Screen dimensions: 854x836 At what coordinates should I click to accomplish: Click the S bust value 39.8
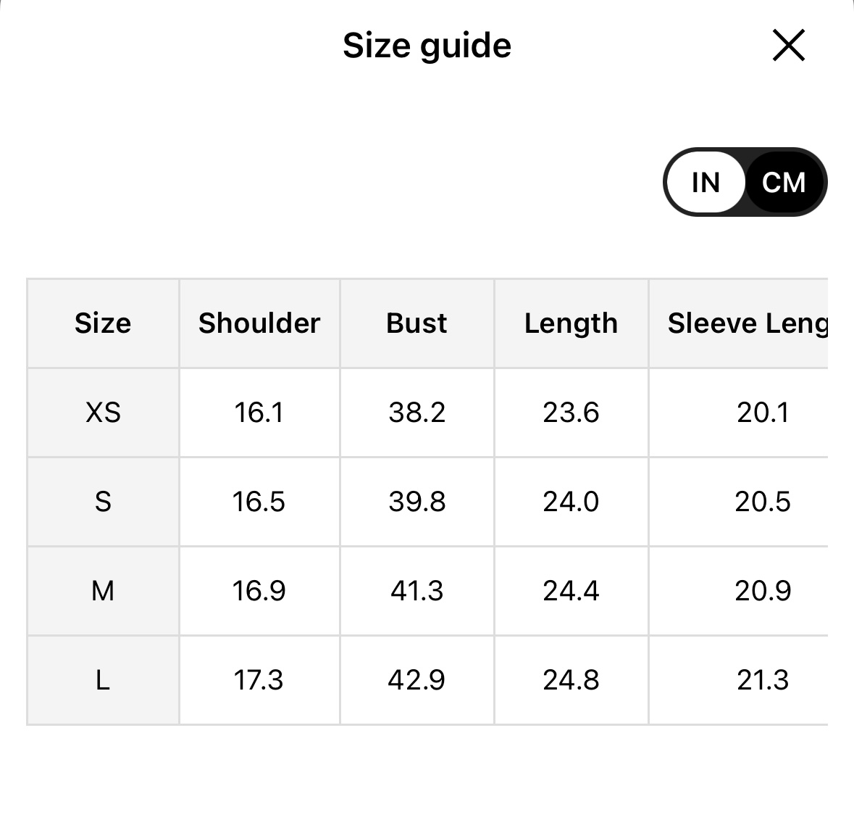[416, 502]
